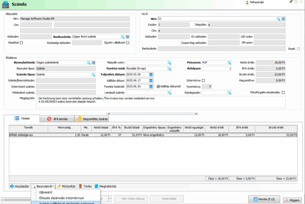Toggle the Kisadózó checkbox

click(21, 43)
